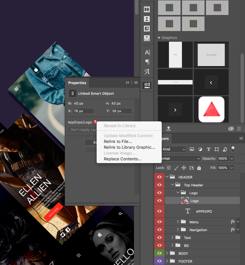Collapse the Top Header group
Screen dimensions: 245x265
point(172,185)
